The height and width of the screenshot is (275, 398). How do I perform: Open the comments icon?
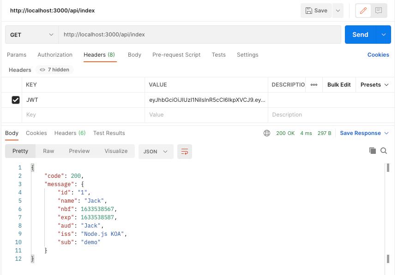point(379,11)
